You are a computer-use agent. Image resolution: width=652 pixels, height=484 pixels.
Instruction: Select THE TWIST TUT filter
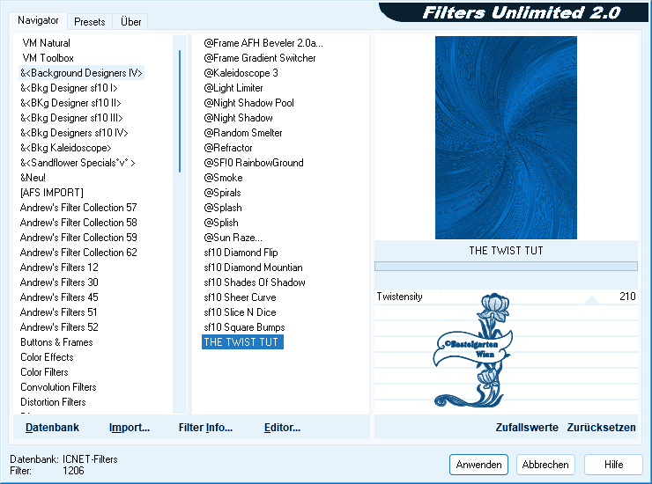[x=242, y=342]
